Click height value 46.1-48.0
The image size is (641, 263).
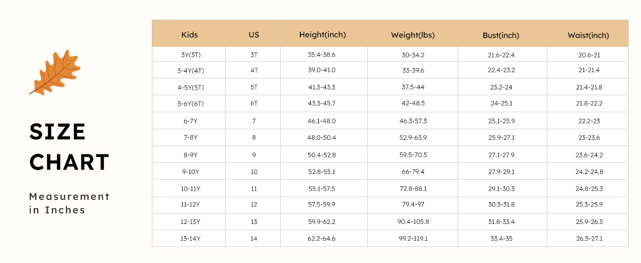(x=322, y=121)
